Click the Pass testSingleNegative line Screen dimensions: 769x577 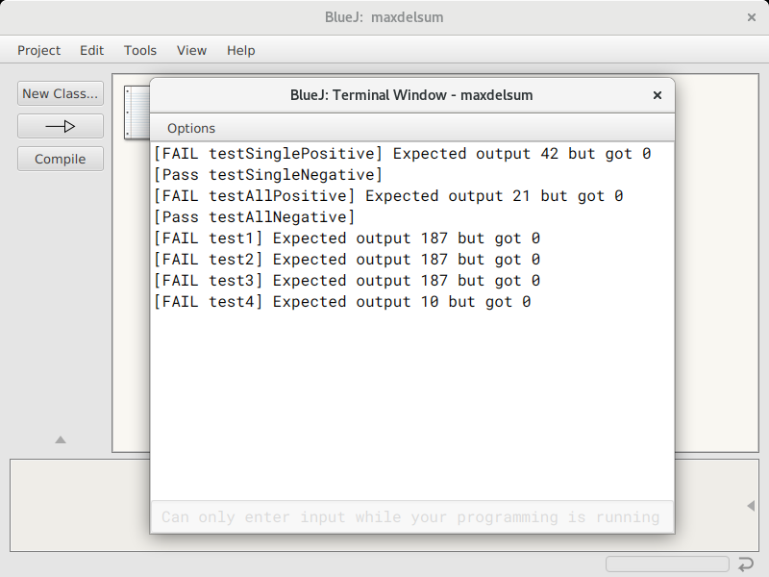coord(268,175)
